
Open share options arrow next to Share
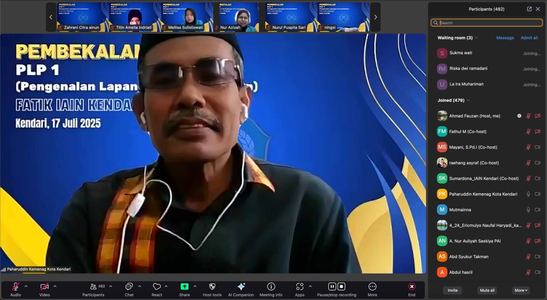tap(195, 286)
